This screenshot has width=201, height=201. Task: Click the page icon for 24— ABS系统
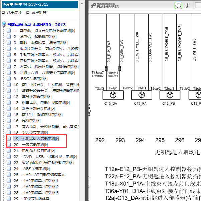tap(9, 168)
